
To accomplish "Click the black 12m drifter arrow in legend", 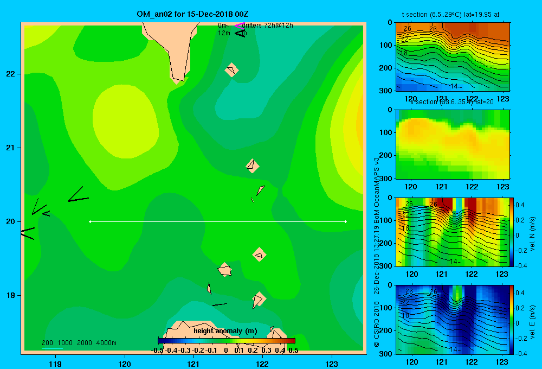I will pos(240,33).
